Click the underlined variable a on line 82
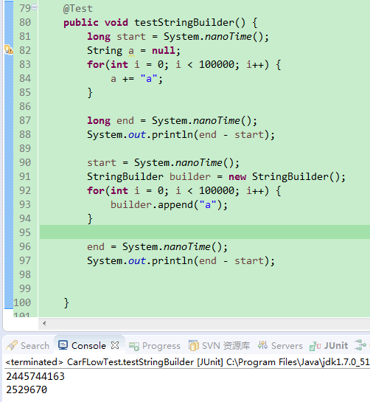The height and width of the screenshot is (402, 370). 131,51
